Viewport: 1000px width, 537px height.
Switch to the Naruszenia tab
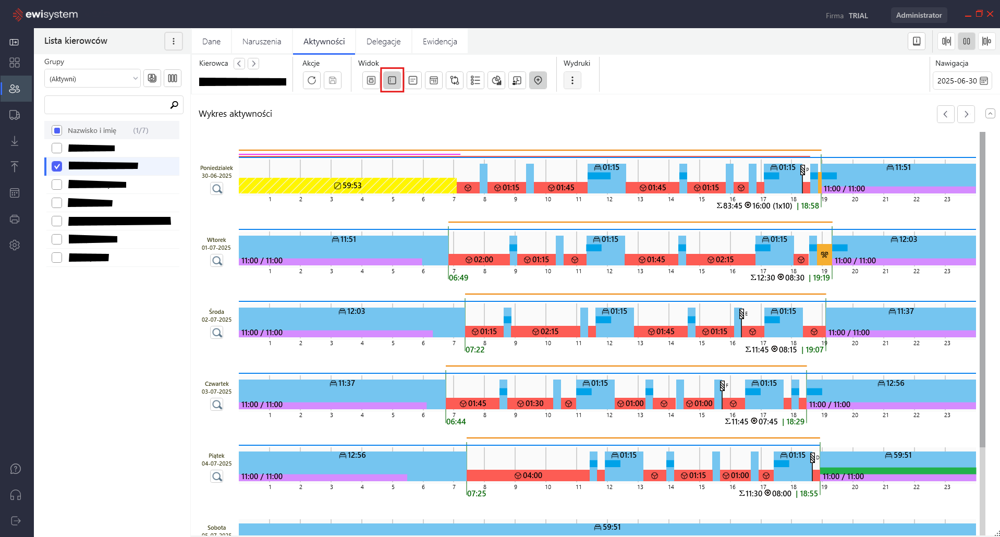[x=262, y=42]
